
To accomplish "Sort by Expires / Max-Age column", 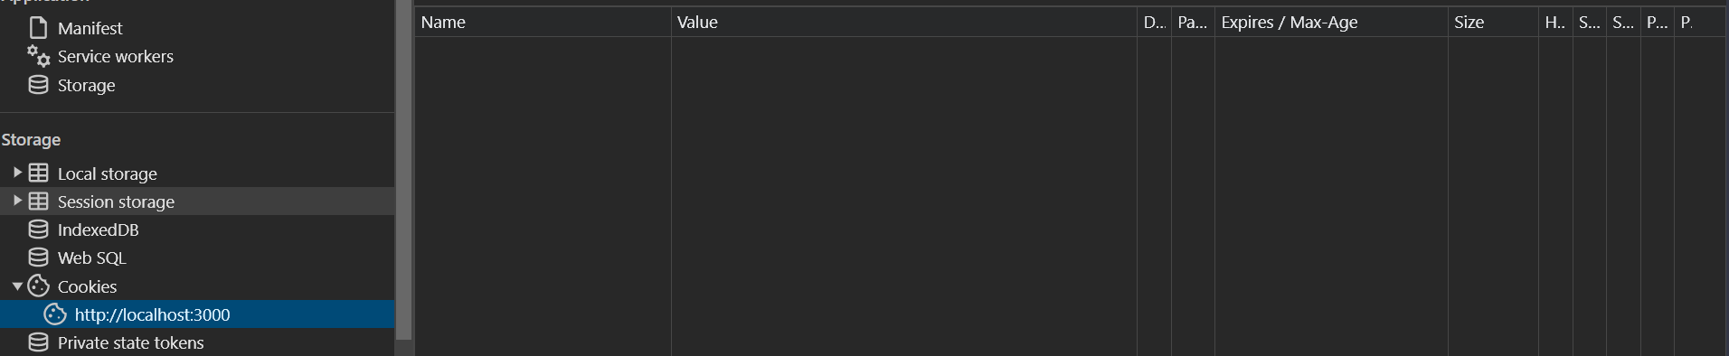I will [x=1331, y=23].
